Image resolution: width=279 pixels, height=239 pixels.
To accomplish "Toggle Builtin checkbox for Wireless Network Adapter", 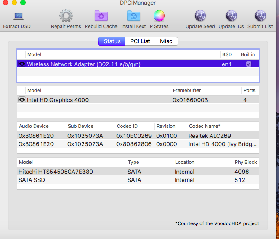I will point(248,64).
